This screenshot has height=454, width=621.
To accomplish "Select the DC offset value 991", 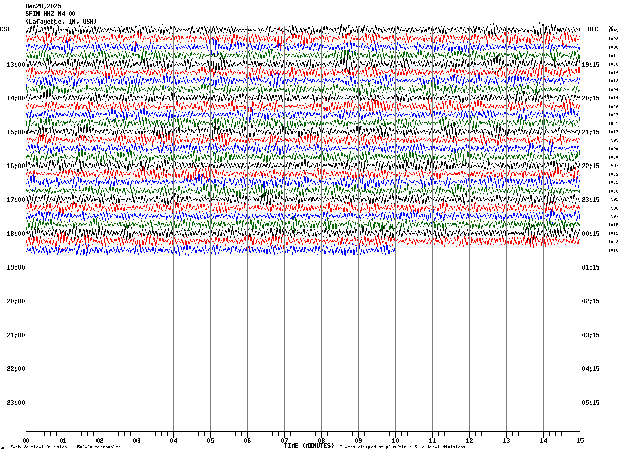I will [x=614, y=200].
